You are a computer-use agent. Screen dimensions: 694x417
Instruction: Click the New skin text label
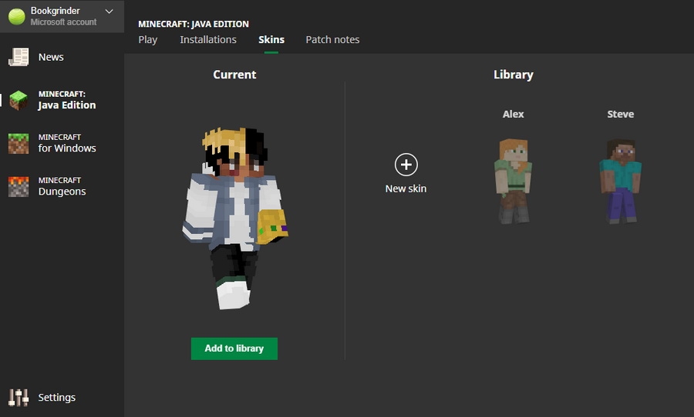point(406,188)
